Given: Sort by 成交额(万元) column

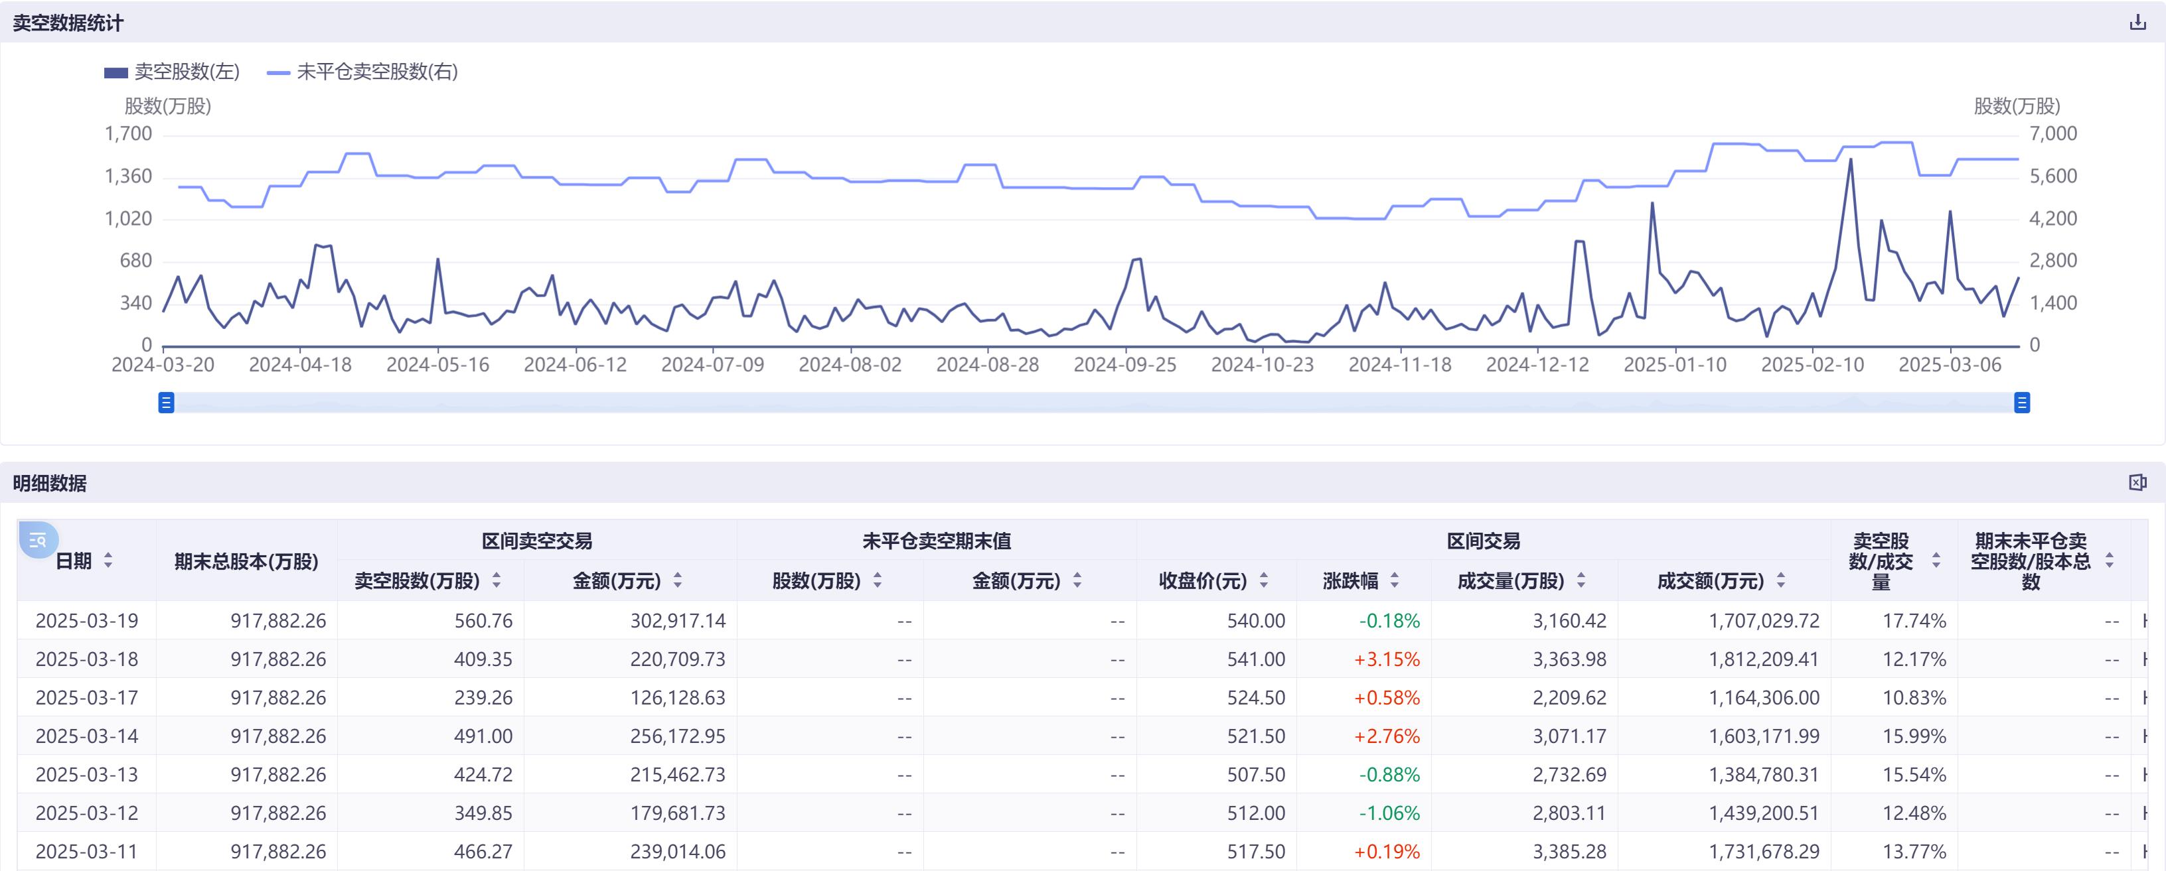Looking at the screenshot, I should [1781, 580].
